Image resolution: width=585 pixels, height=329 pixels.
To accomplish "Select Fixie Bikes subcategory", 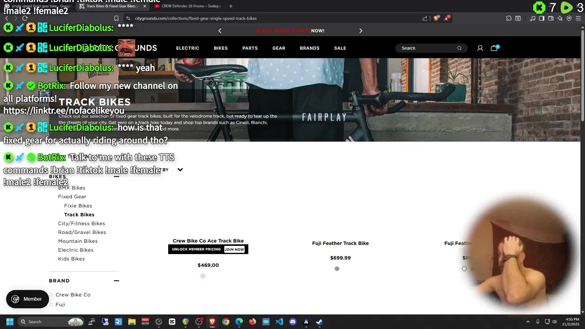I will pos(78,206).
